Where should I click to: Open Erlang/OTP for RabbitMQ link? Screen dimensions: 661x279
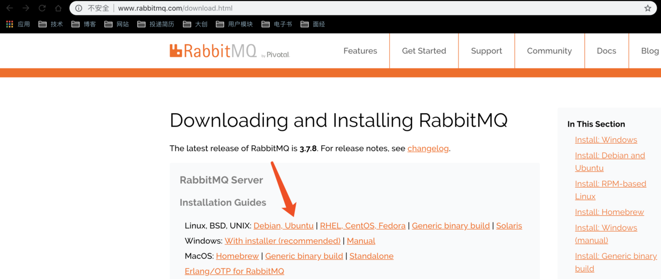pyautogui.click(x=235, y=271)
